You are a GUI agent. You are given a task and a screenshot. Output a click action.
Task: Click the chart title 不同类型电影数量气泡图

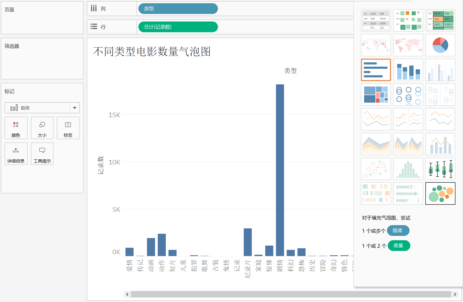152,52
